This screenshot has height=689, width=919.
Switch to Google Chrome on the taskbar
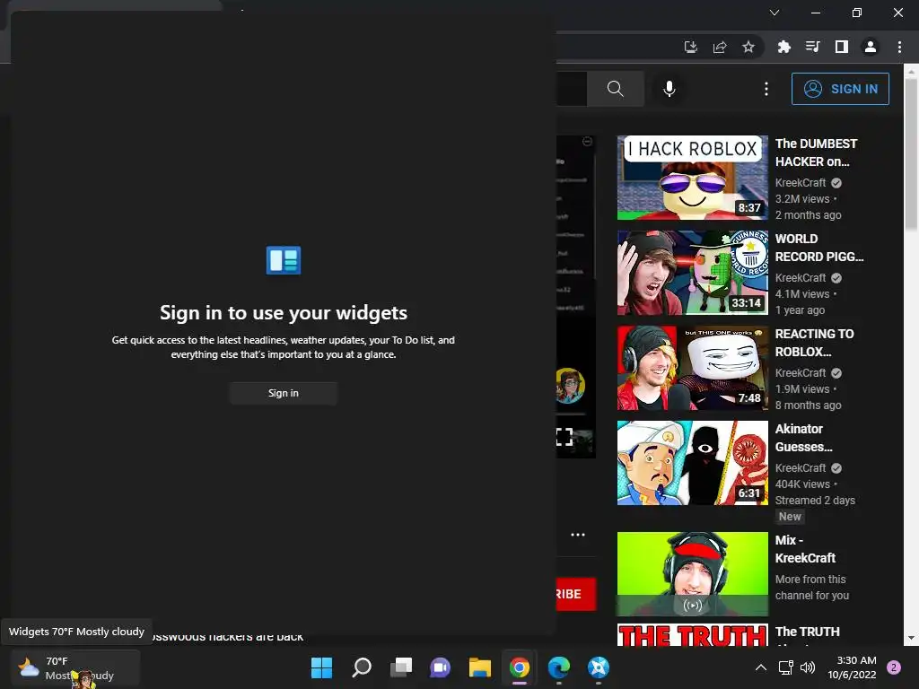tap(520, 667)
